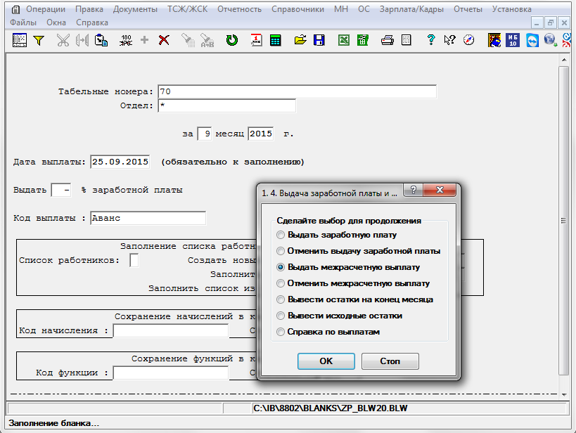This screenshot has width=576, height=433.
Task: Open the 'Отчетность' menu
Action: (x=239, y=9)
